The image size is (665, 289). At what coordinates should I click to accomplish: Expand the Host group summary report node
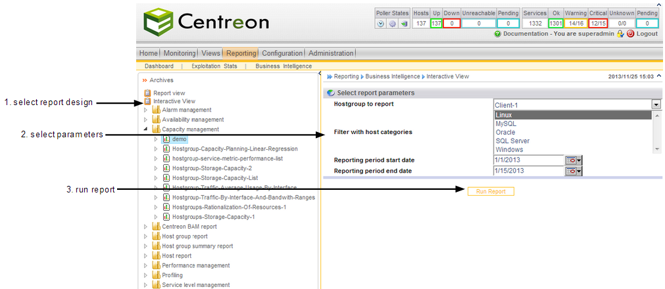[146, 246]
